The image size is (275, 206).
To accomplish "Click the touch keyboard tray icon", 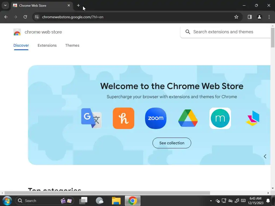I will (x=243, y=201).
